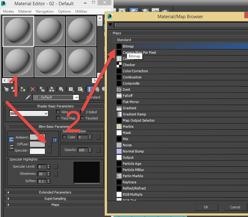This screenshot has height=217, width=248.
Task: Click the Self-Illumination map button square
Action: click(x=98, y=137)
